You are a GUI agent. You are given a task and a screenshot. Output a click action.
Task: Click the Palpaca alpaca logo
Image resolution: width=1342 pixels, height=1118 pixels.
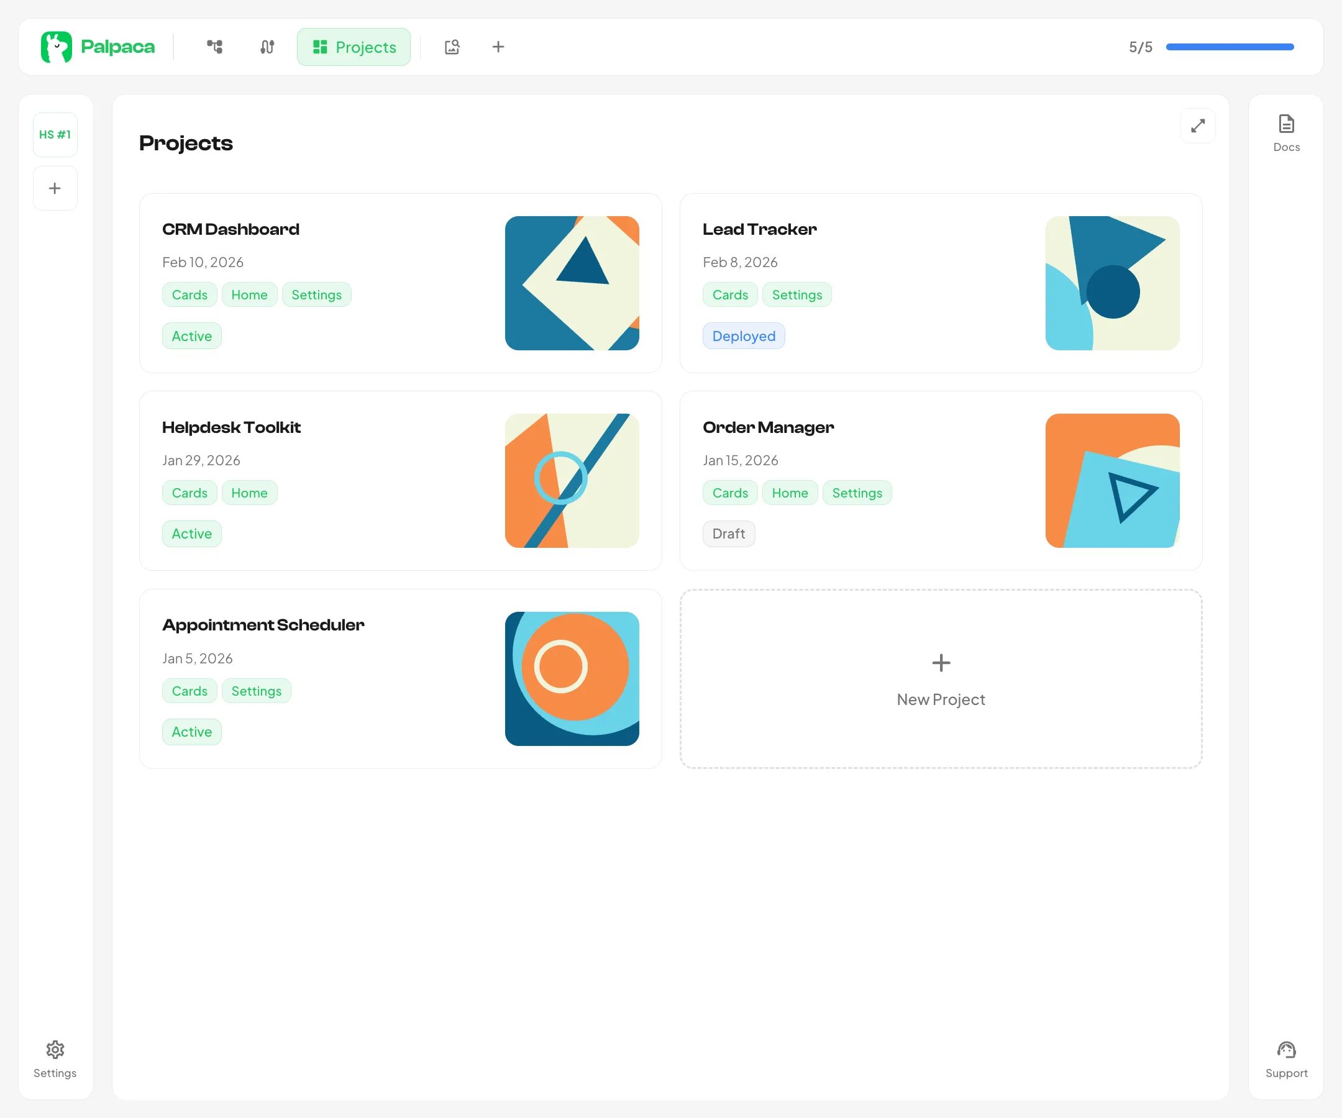pyautogui.click(x=57, y=46)
